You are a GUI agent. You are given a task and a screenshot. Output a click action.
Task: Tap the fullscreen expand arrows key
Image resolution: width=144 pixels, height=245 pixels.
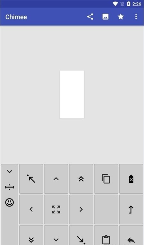tap(56, 209)
